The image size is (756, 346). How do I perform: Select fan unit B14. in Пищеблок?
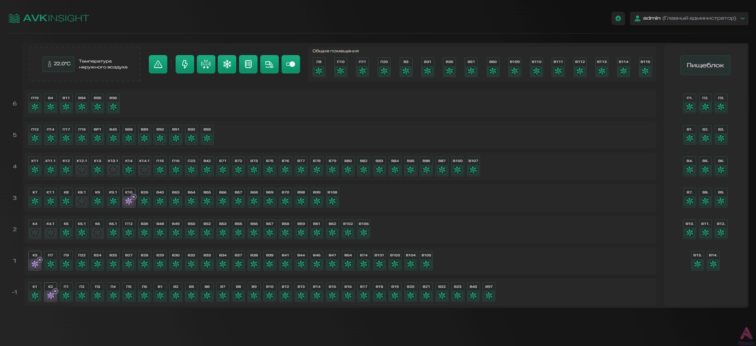pos(713,261)
